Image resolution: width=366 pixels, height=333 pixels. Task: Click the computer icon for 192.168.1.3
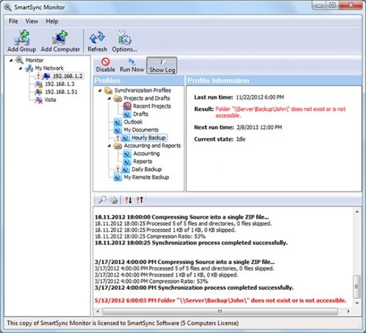[38, 84]
